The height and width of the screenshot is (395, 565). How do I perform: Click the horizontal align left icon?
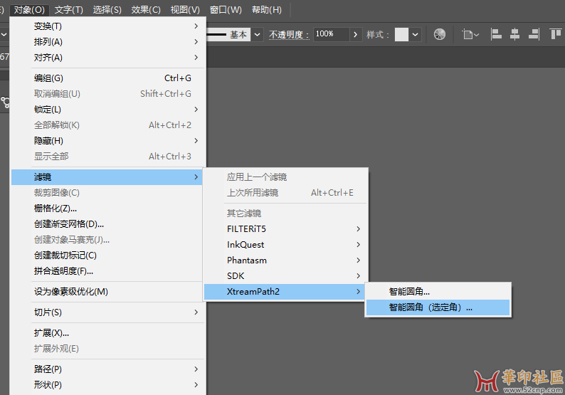click(496, 35)
